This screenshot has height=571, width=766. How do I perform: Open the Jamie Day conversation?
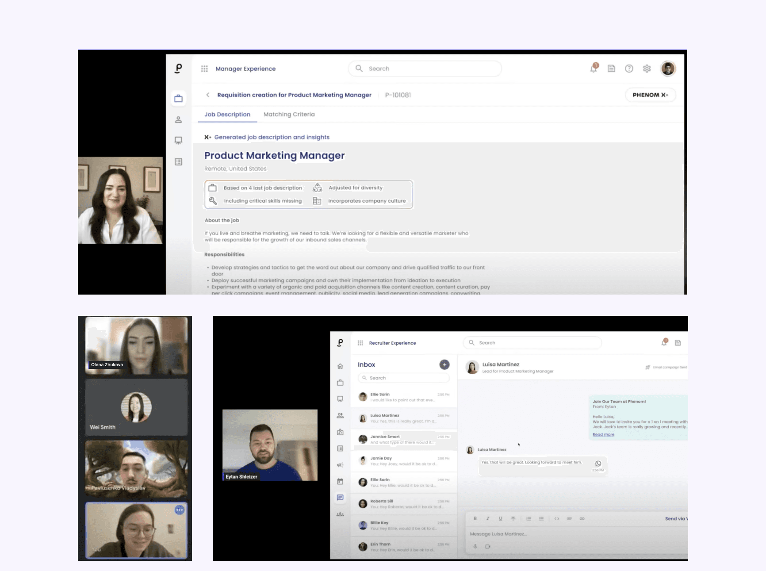pos(404,461)
